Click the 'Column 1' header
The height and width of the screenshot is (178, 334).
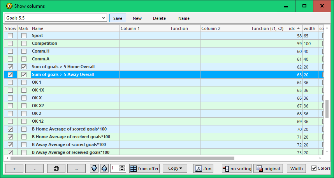coord(144,28)
